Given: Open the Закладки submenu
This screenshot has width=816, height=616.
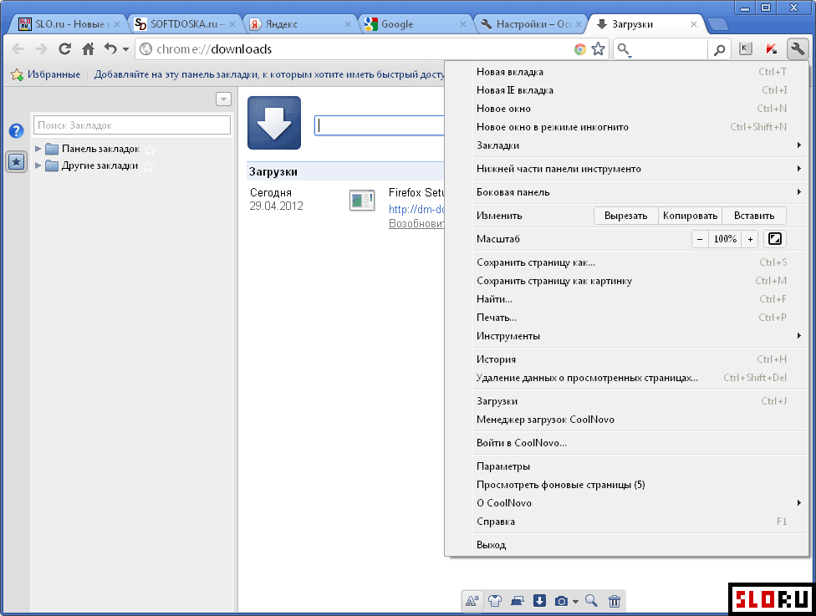Looking at the screenshot, I should coord(640,145).
